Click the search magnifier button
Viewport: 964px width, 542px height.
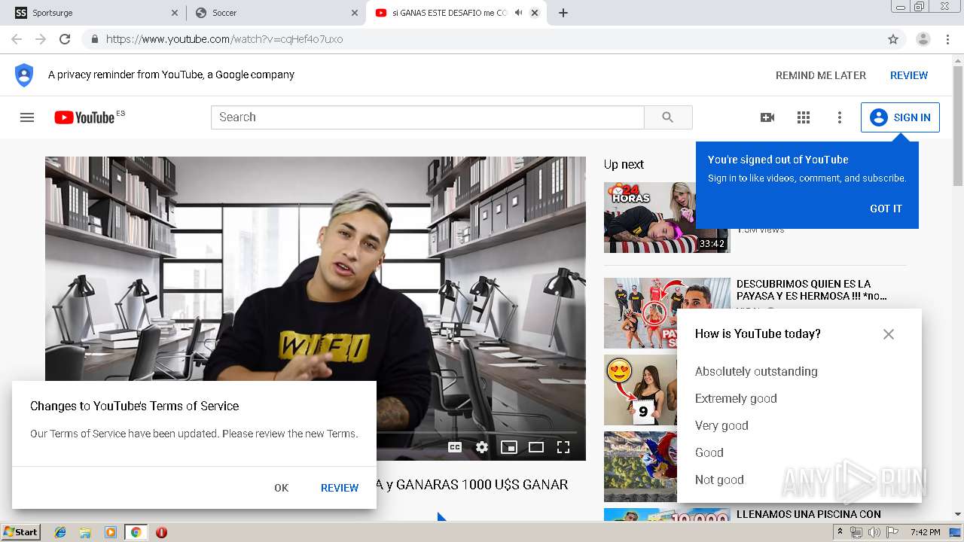668,117
